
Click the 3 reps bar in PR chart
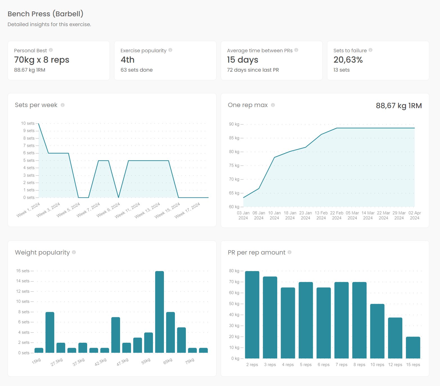[270, 317]
